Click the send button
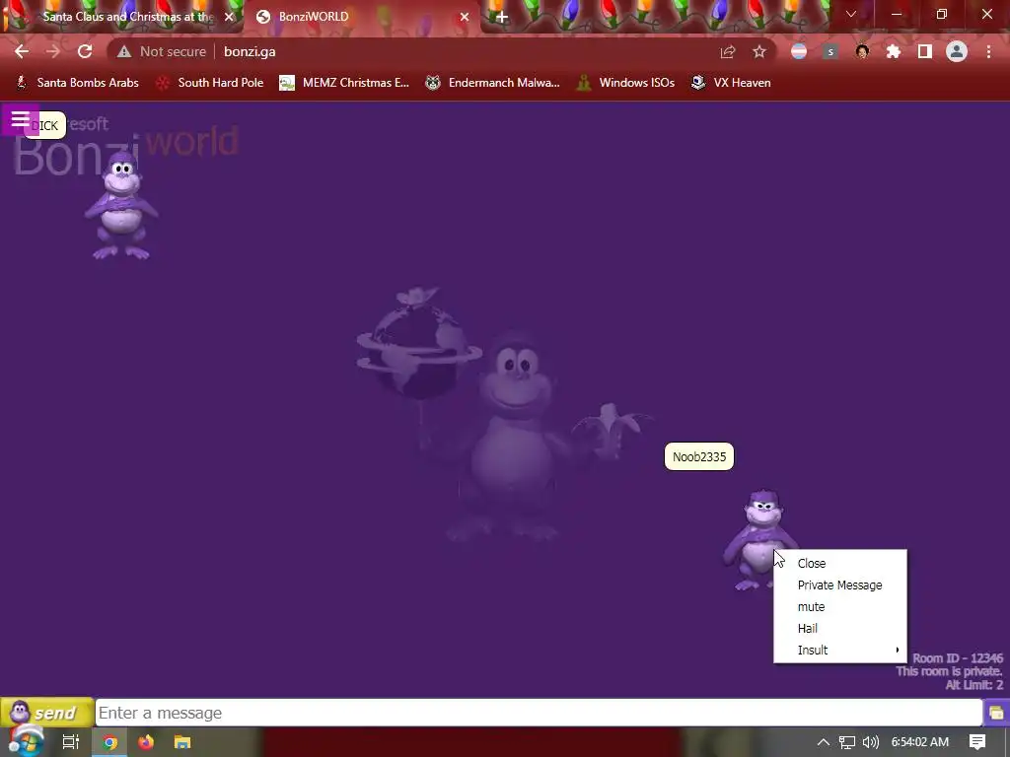The image size is (1010, 757). tap(47, 713)
